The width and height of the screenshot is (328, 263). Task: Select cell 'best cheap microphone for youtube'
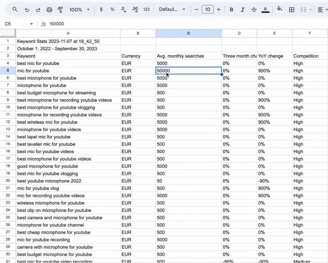point(68,232)
